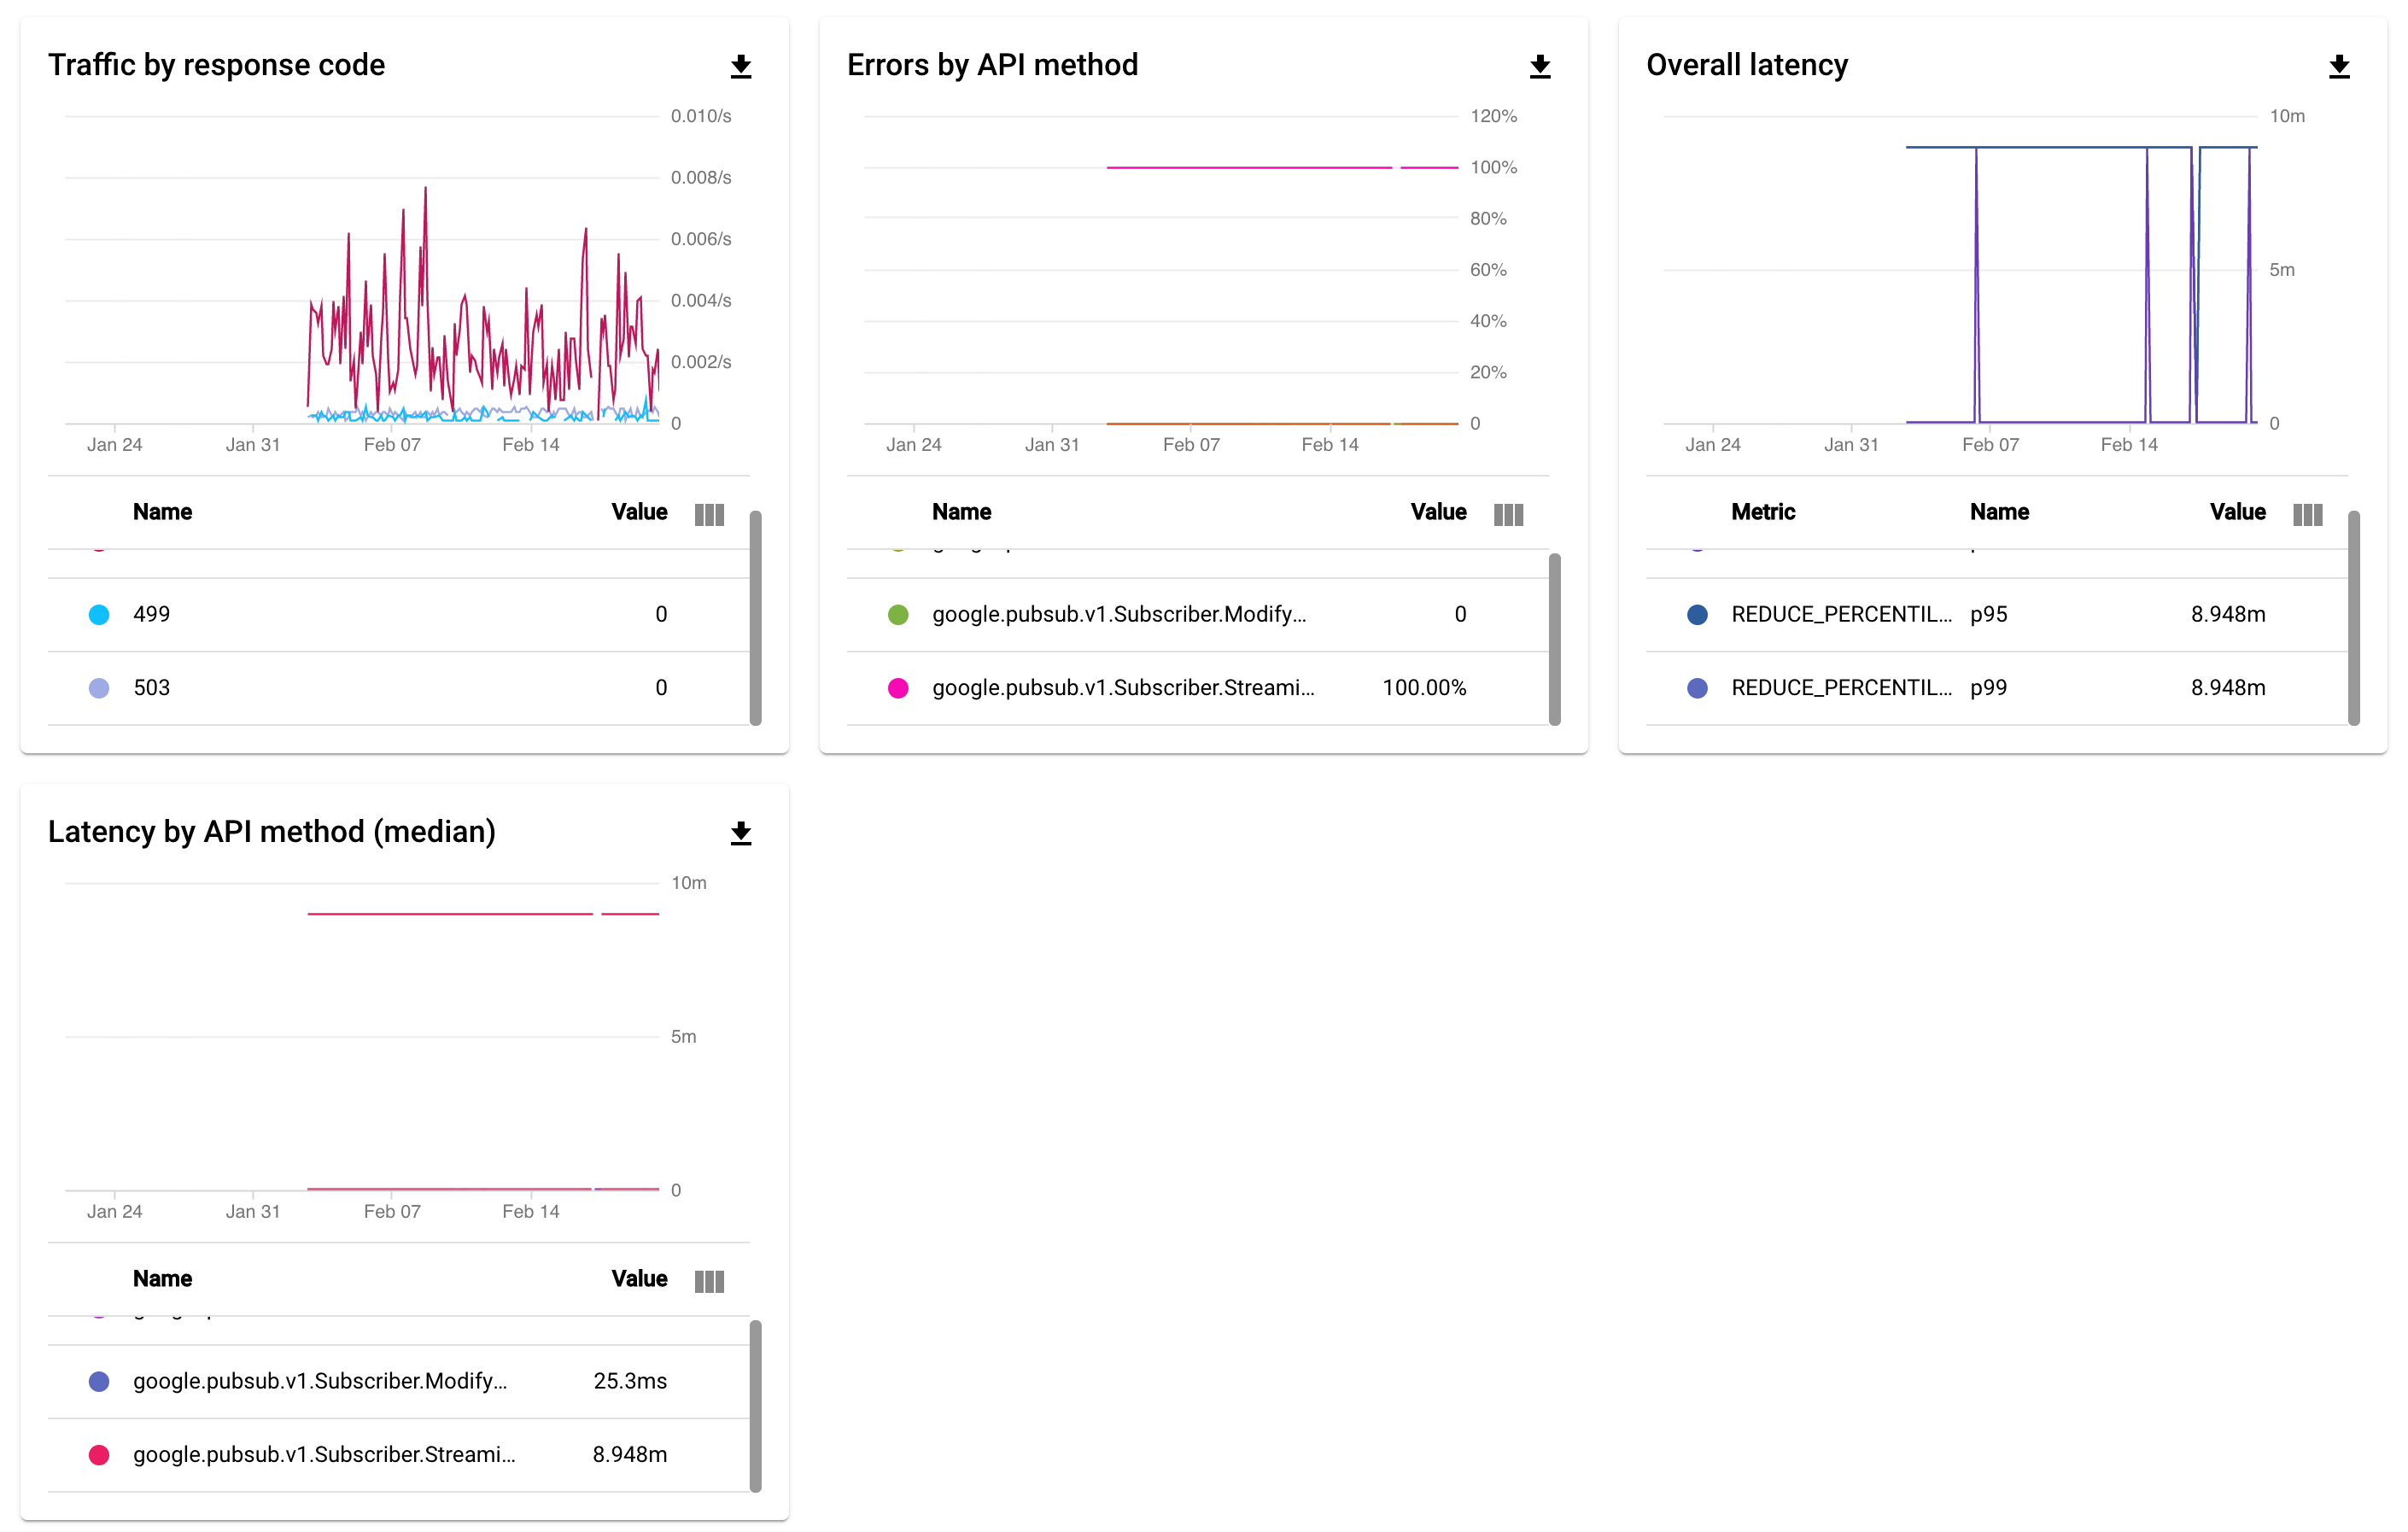Sort Traffic by response code legend by Name

pos(162,512)
